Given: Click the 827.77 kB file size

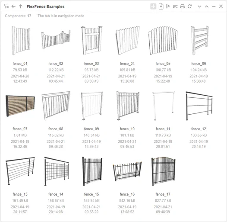Looking at the screenshot, I should [x=163, y=201].
